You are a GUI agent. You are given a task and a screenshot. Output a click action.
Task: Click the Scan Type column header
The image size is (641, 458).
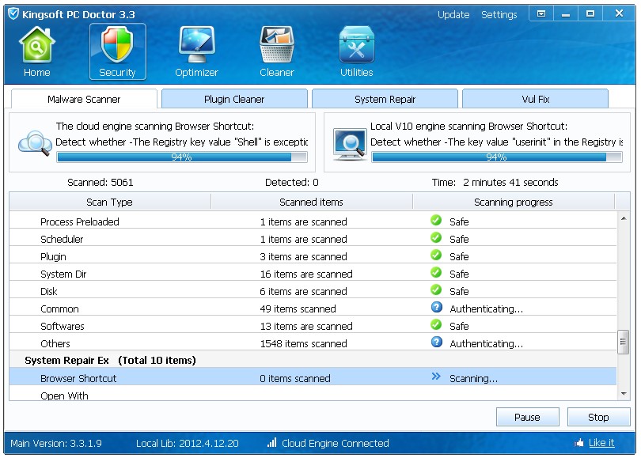tap(109, 202)
